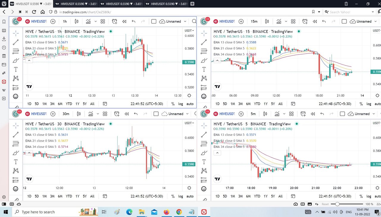
Task: Select trend line tool in 1h chart
Action: [x=16, y=42]
